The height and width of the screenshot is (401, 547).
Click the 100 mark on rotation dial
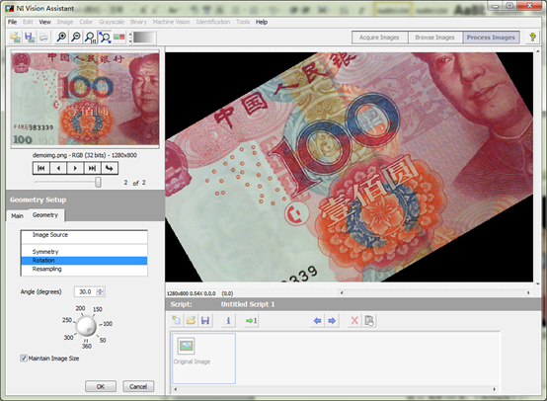(108, 324)
